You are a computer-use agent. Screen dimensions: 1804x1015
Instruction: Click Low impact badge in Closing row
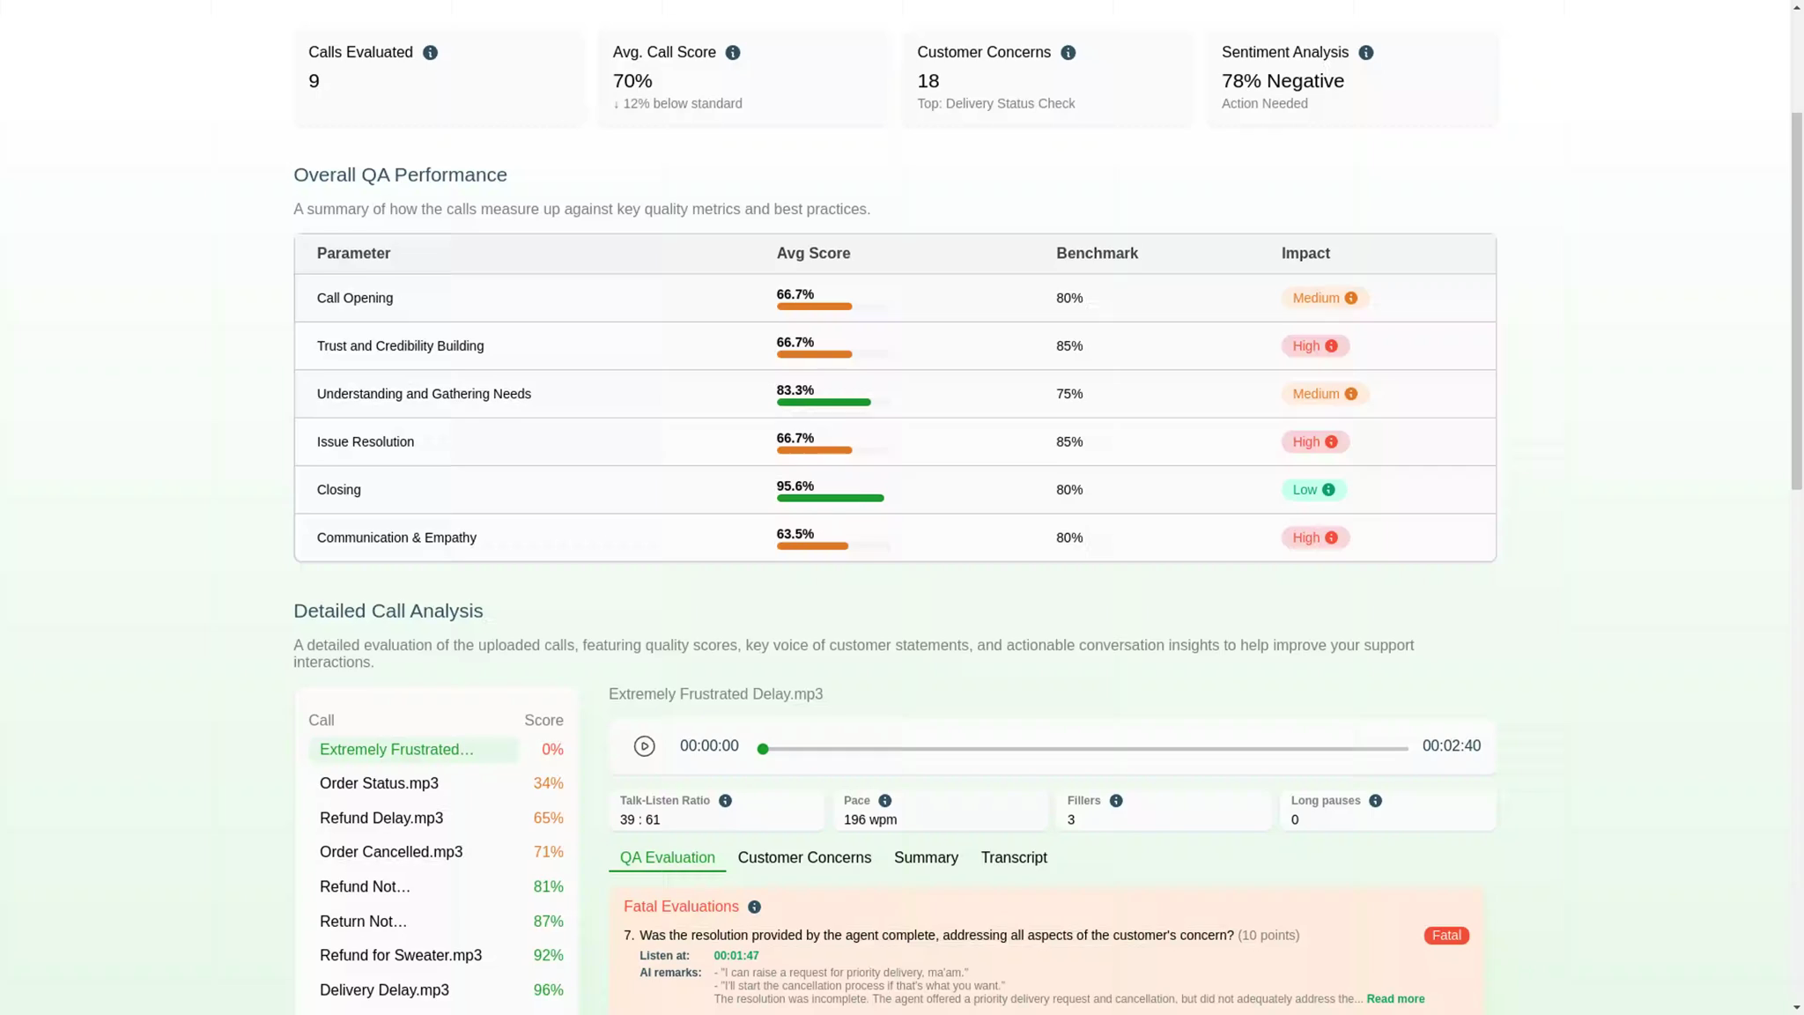1312,490
